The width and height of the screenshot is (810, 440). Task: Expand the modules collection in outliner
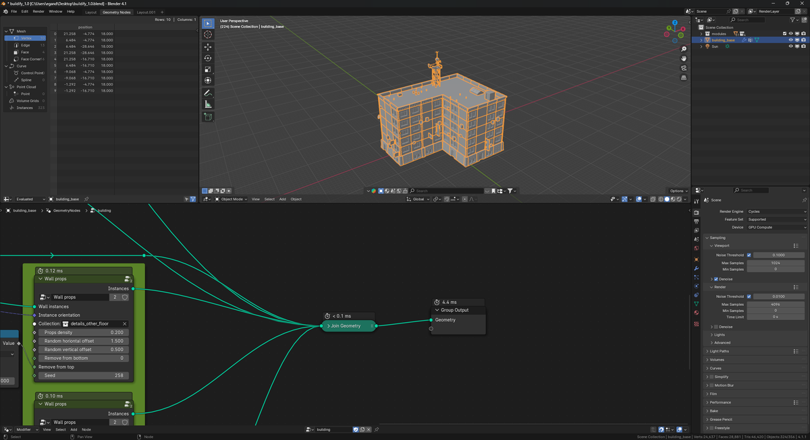pos(701,34)
